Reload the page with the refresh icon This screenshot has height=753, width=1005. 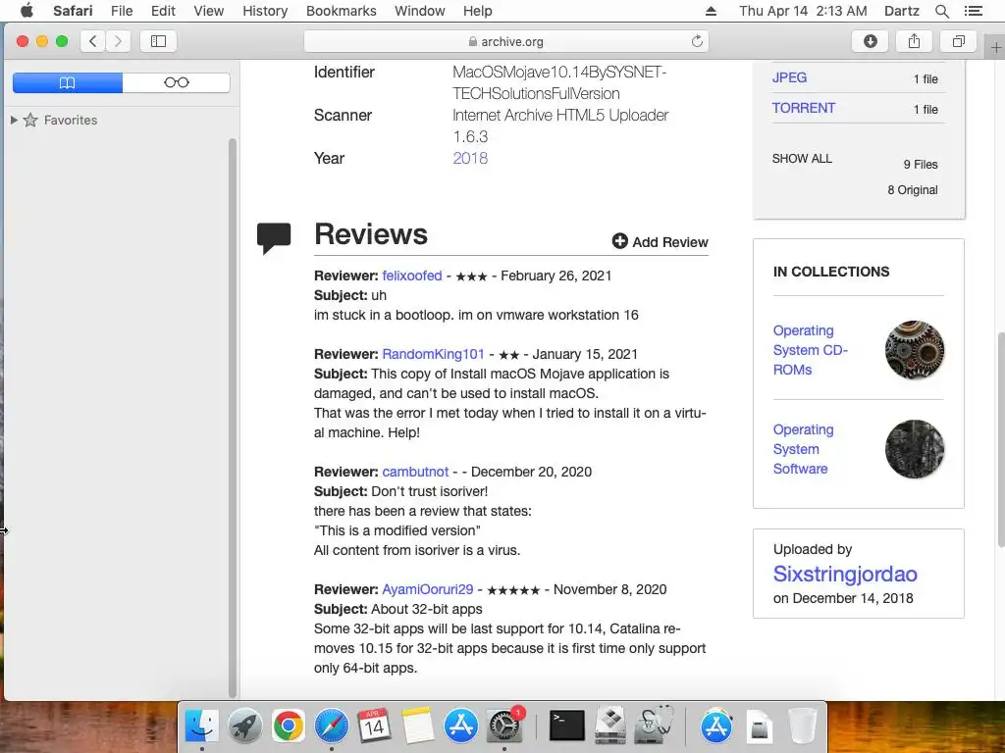698,41
